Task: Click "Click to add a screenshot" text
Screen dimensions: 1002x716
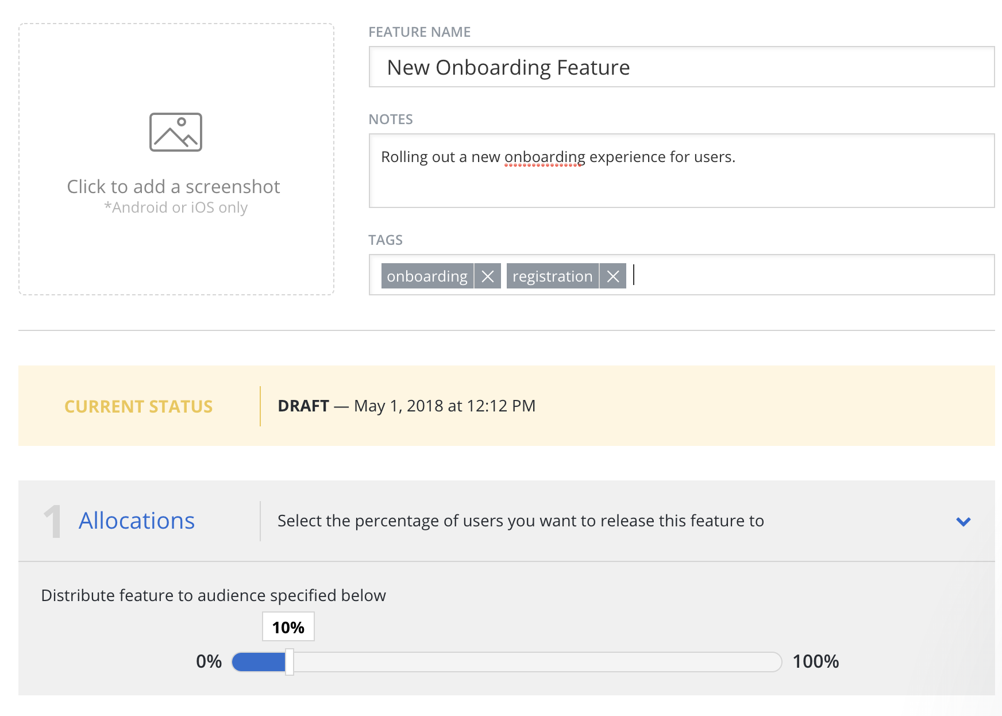Action: tap(174, 187)
